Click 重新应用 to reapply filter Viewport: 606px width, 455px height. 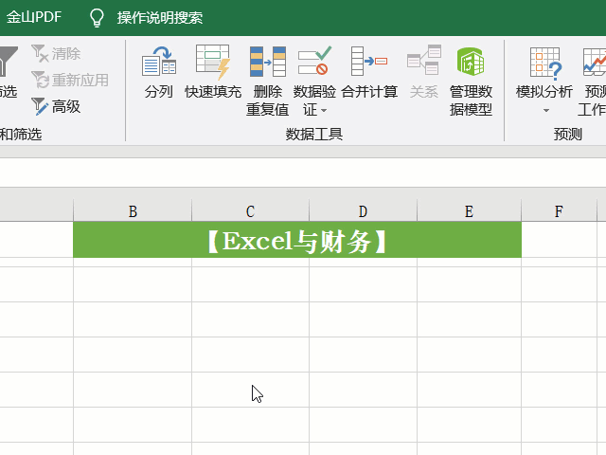pos(70,80)
